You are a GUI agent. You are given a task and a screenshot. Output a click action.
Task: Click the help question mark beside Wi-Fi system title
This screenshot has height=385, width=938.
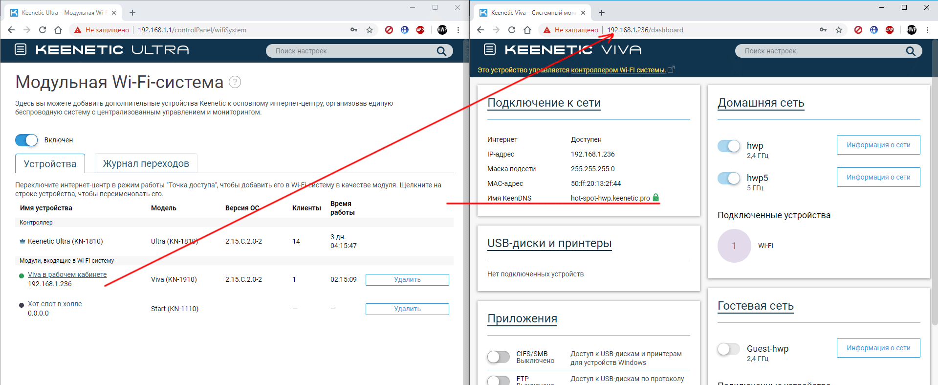pos(235,82)
